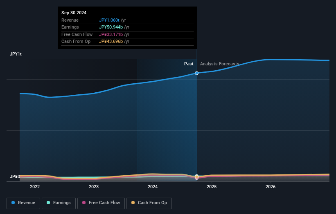Click the Past label on chart
336x214 pixels.
pos(189,64)
